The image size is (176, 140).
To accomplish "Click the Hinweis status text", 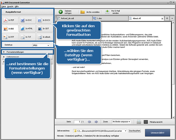I will coord(88,136).
